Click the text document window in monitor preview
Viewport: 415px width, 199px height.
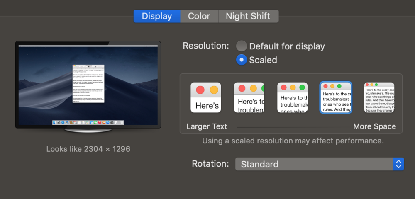(88, 83)
